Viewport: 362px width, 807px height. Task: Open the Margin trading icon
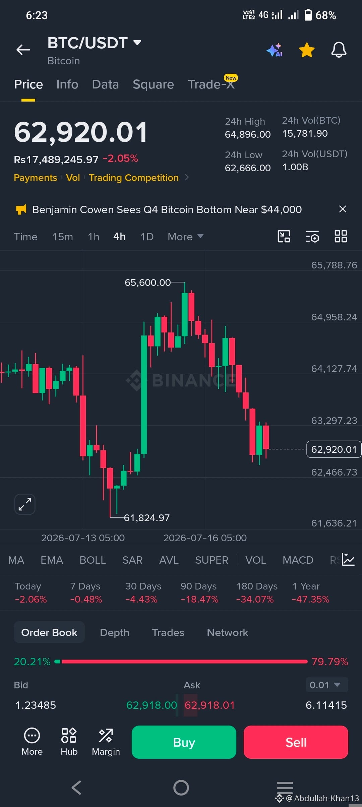[106, 742]
